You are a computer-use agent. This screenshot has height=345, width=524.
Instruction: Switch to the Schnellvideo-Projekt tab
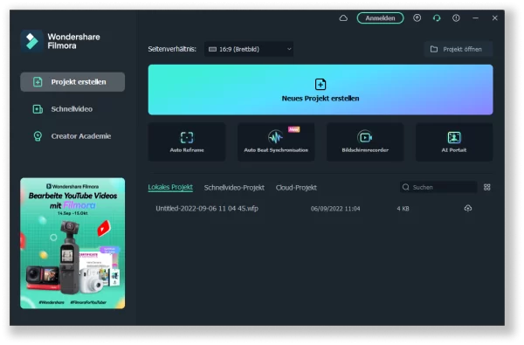coord(234,188)
